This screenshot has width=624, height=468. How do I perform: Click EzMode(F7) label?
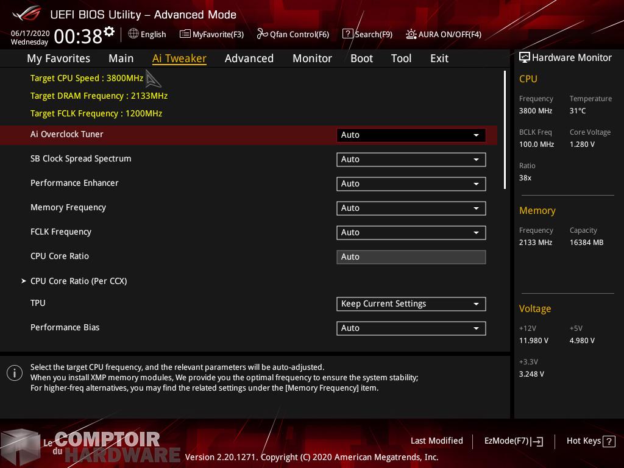[x=506, y=441]
